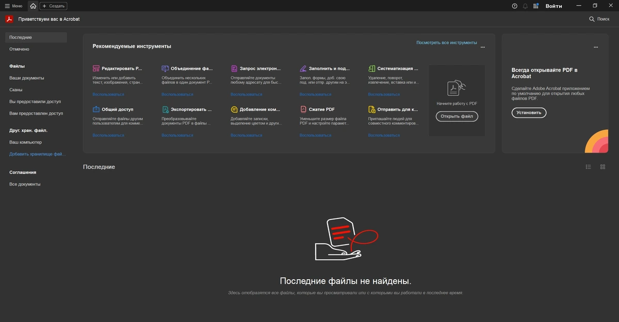Open the hamburger Меню button
This screenshot has width=619, height=322.
(x=13, y=6)
